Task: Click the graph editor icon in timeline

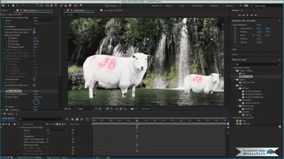Action: (87, 119)
